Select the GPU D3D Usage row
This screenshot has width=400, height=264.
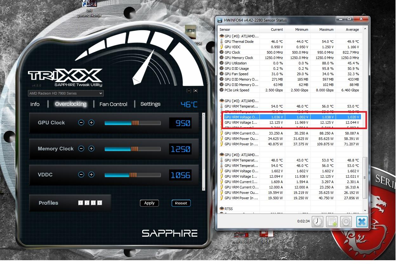[x=289, y=69]
